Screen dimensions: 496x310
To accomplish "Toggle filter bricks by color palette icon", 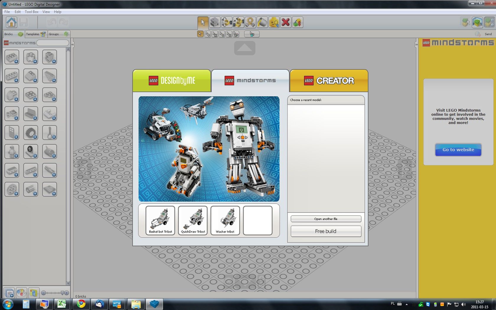I will (x=21, y=293).
